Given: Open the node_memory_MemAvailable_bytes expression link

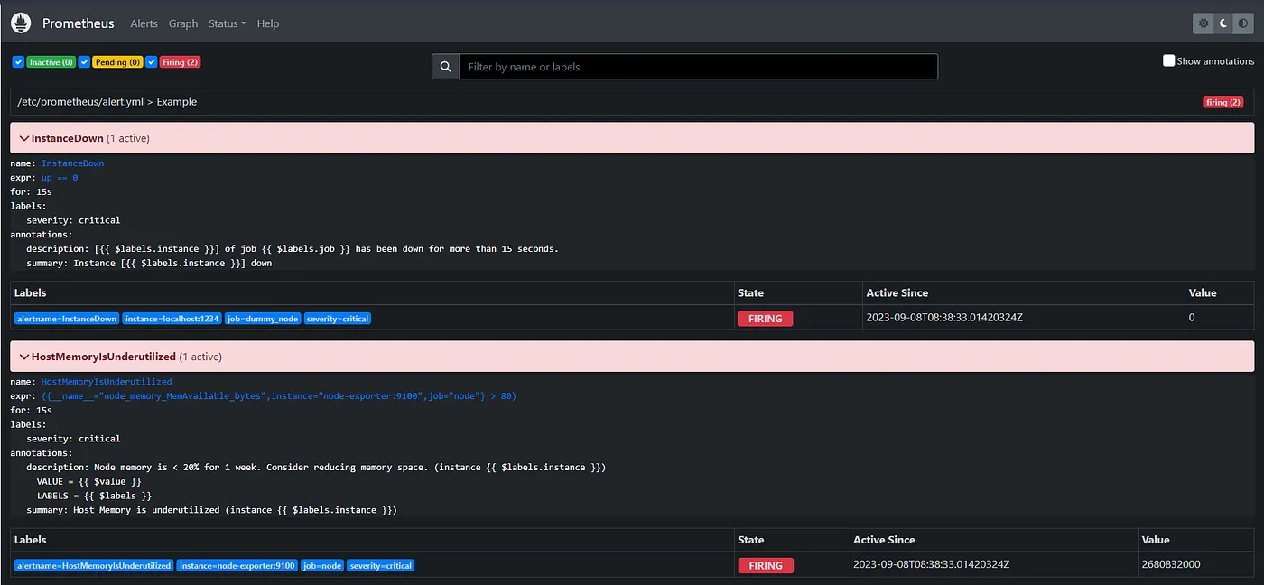Looking at the screenshot, I should click(279, 396).
